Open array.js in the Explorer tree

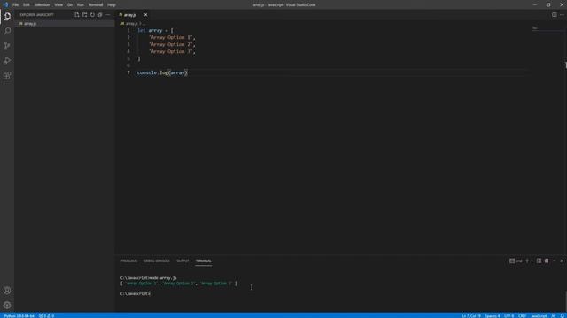[65, 24]
